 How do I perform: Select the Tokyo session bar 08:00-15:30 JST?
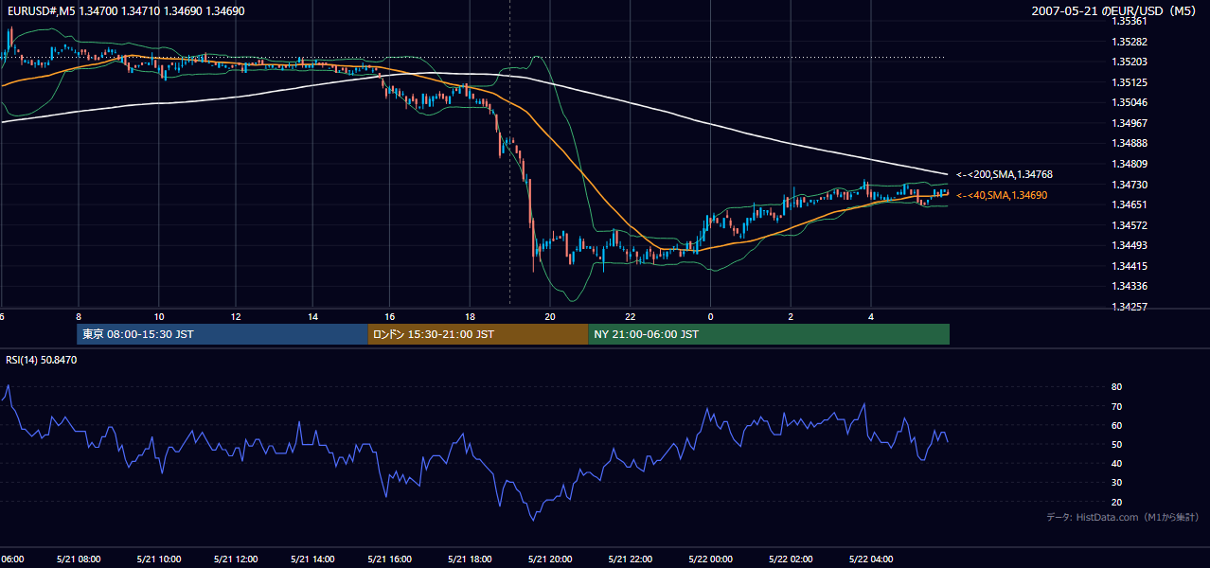pos(222,334)
